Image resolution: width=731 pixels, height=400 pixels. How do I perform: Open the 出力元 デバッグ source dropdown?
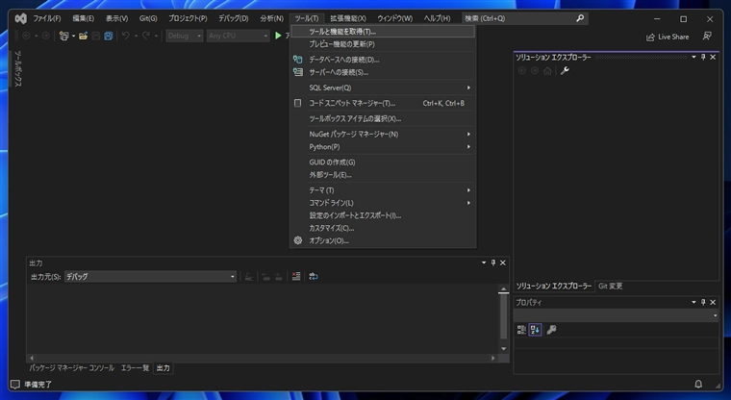pyautogui.click(x=150, y=277)
